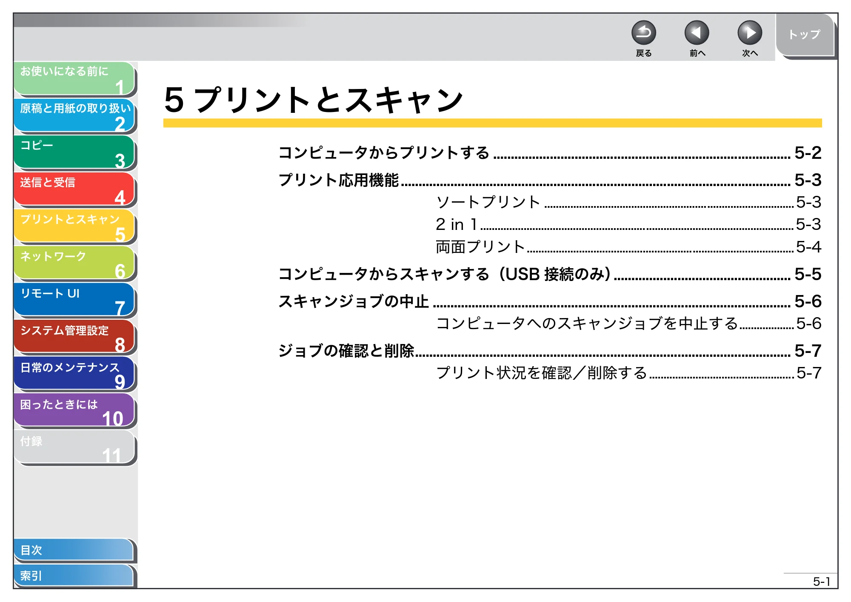Select the コピー chapter 3 tab
The width and height of the screenshot is (851, 602).
(74, 152)
